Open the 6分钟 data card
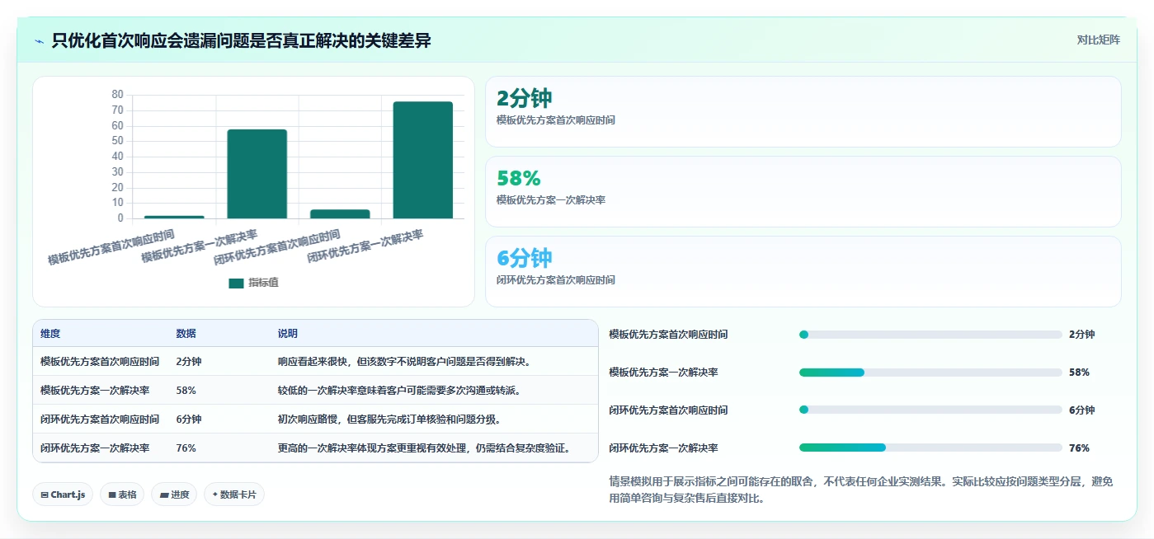This screenshot has width=1154, height=539. click(x=803, y=271)
